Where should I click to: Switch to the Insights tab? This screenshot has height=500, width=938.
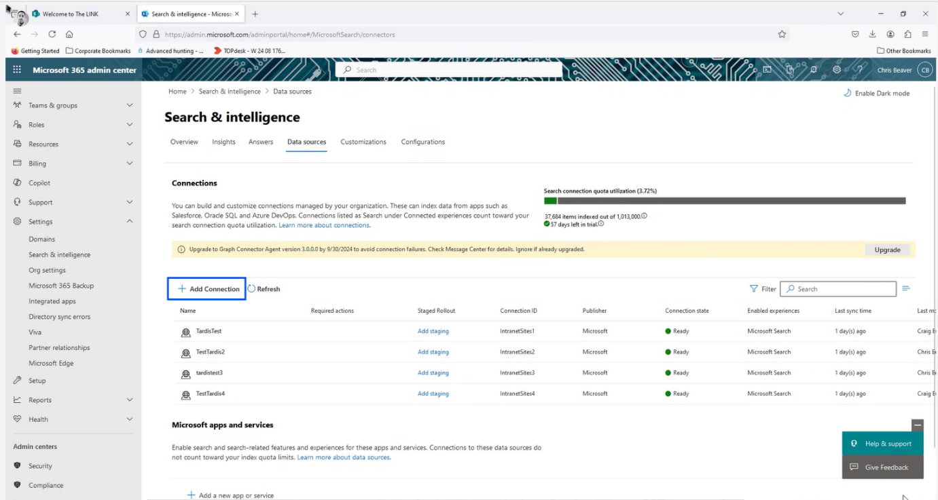(223, 142)
